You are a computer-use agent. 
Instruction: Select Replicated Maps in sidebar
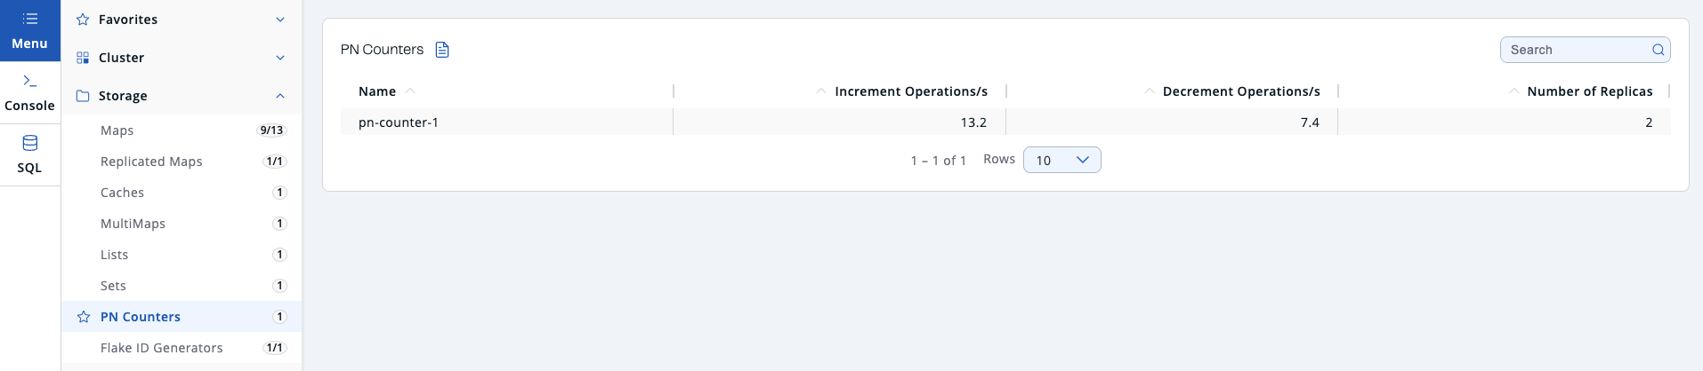(151, 162)
